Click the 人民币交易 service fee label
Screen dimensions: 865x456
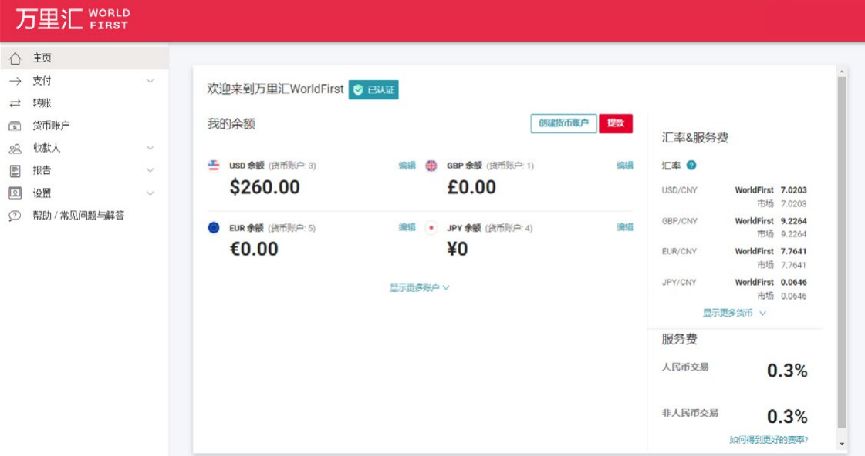685,367
